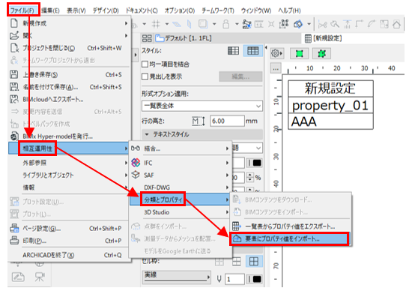The height and width of the screenshot is (291, 409).
Task: Select the property_01 header cell
Action: [x=330, y=106]
